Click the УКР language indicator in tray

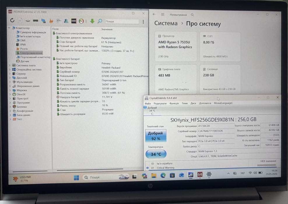pyautogui.click(x=243, y=173)
